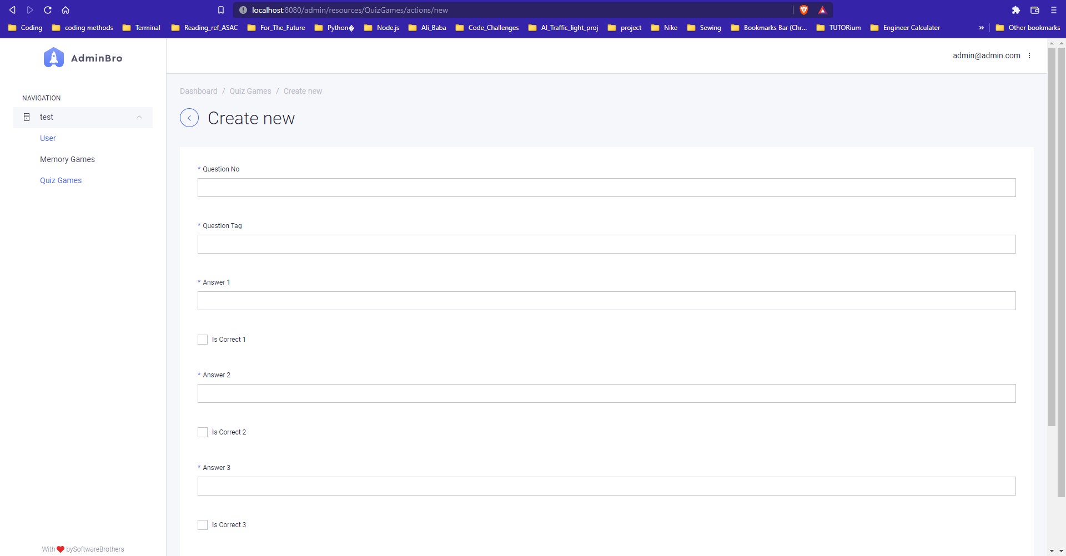
Task: Open the Quiz Games breadcrumb link
Action: pyautogui.click(x=250, y=91)
